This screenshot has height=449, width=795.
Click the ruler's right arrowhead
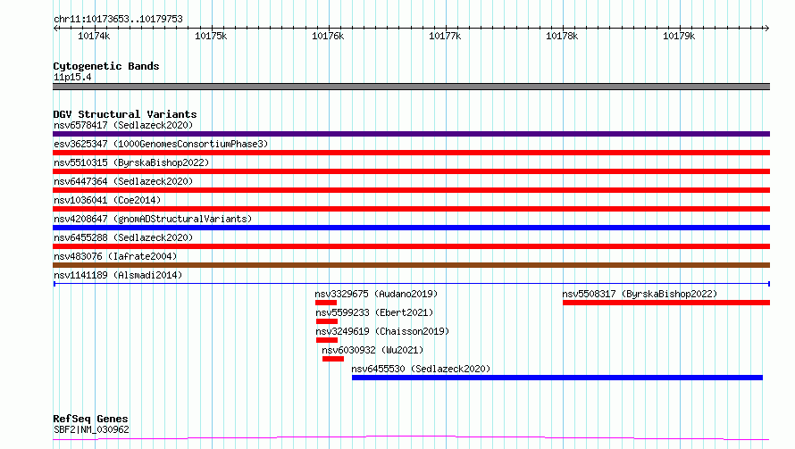[x=766, y=29]
